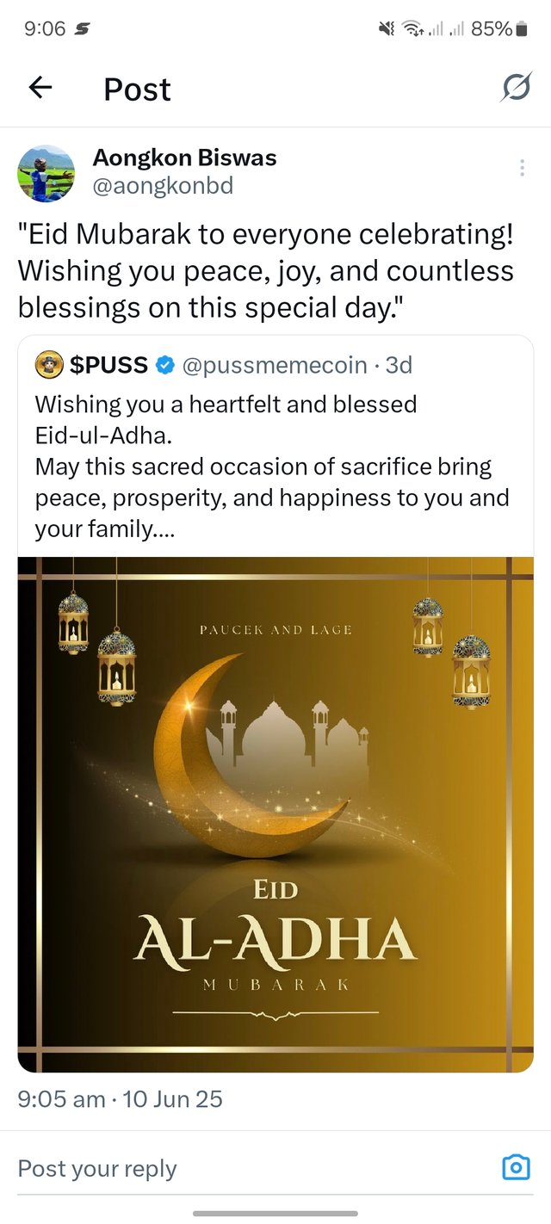Tap the 9:05 am 10 Jun 25 timestamp
Image resolution: width=551 pixels, height=1224 pixels.
tap(121, 1099)
